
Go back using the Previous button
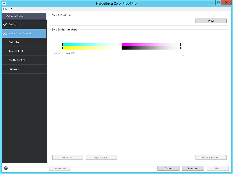(193, 168)
